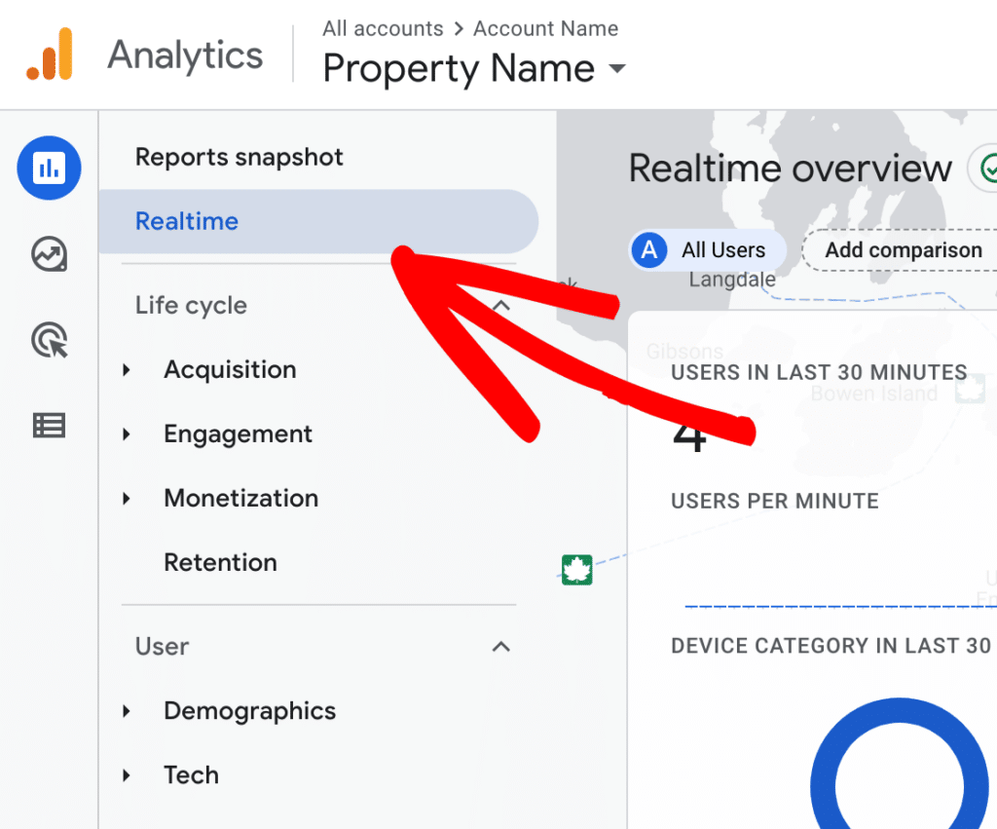
Task: Collapse the User section
Action: 500,646
